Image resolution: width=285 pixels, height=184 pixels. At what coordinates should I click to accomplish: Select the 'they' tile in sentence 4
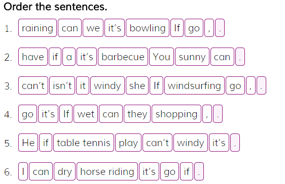click(x=137, y=114)
